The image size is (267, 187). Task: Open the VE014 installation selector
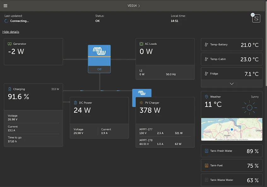133,6
